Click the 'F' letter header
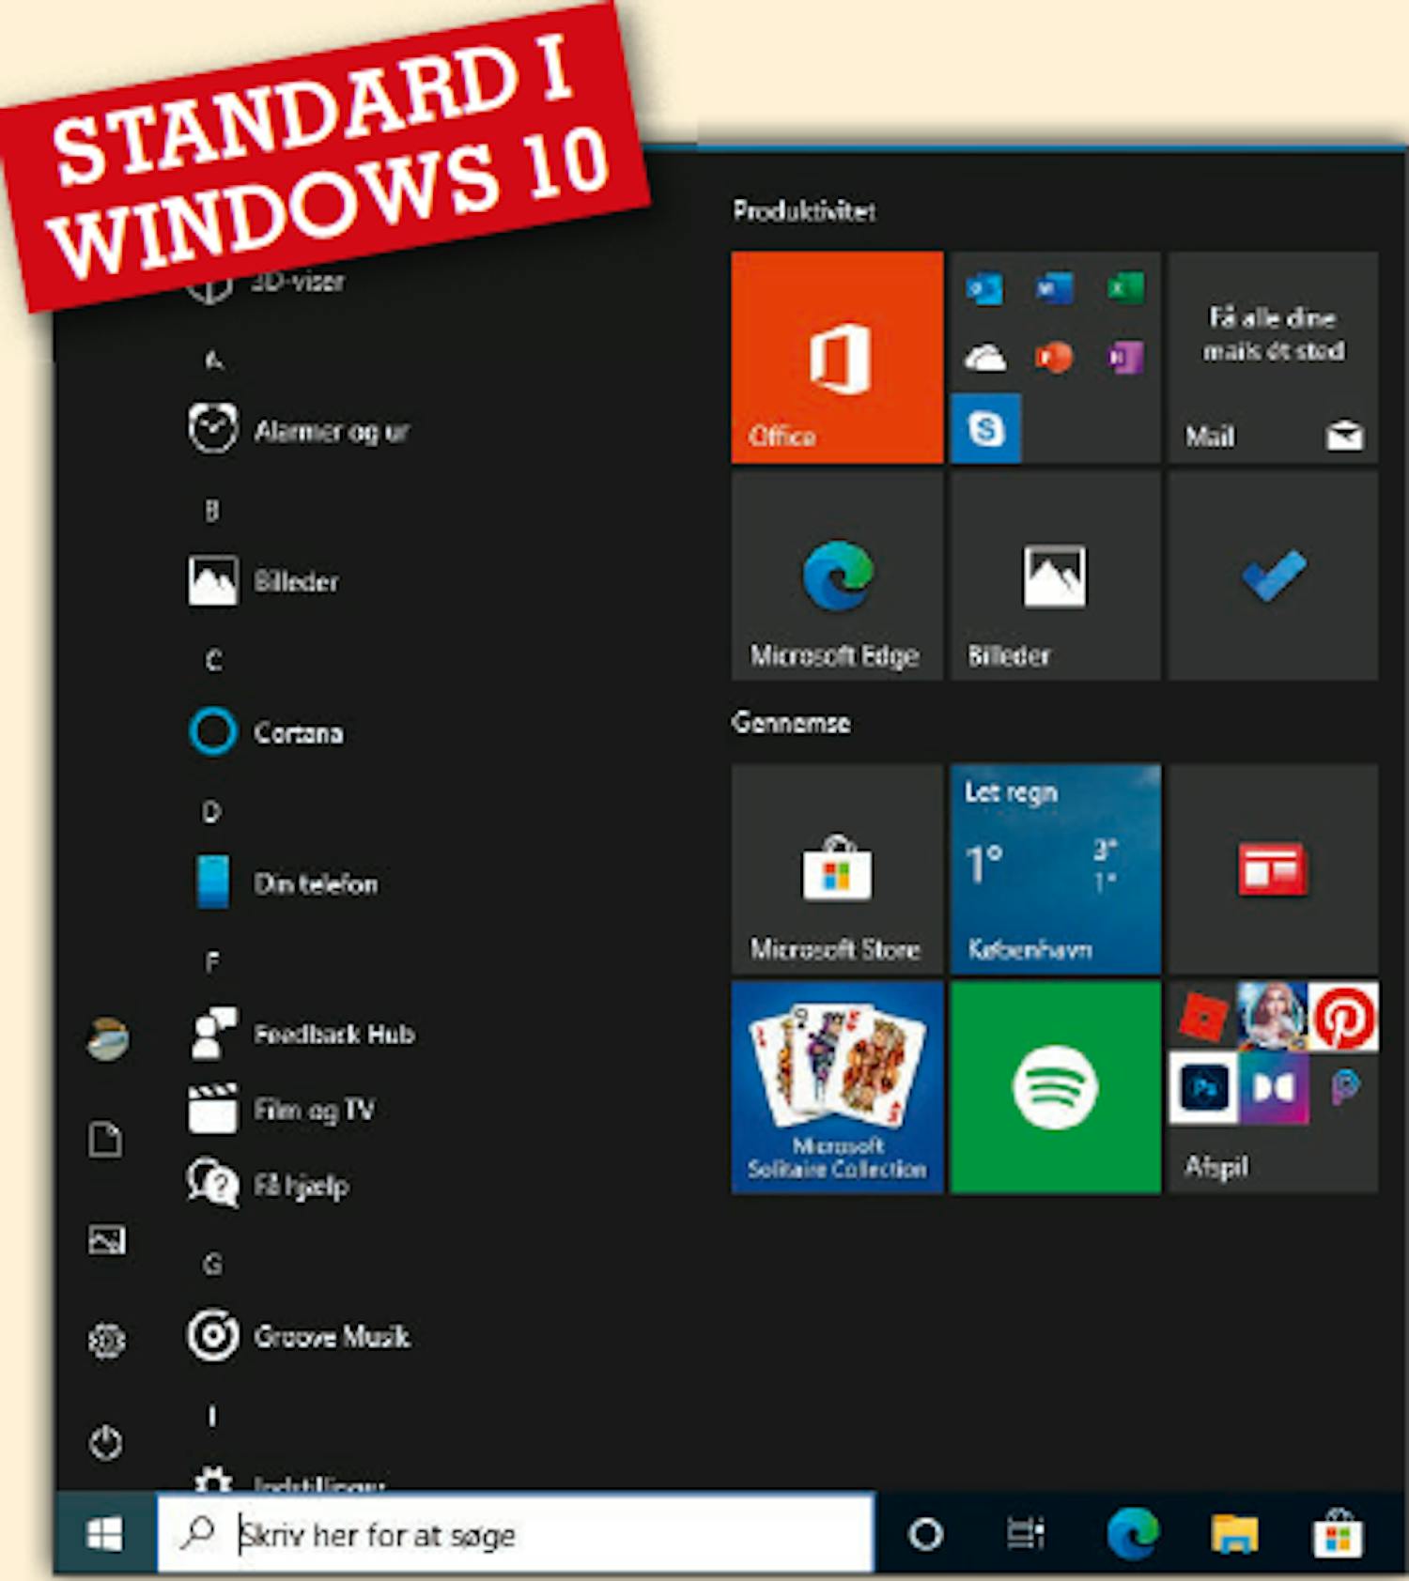This screenshot has height=1581, width=1409. pos(212,961)
